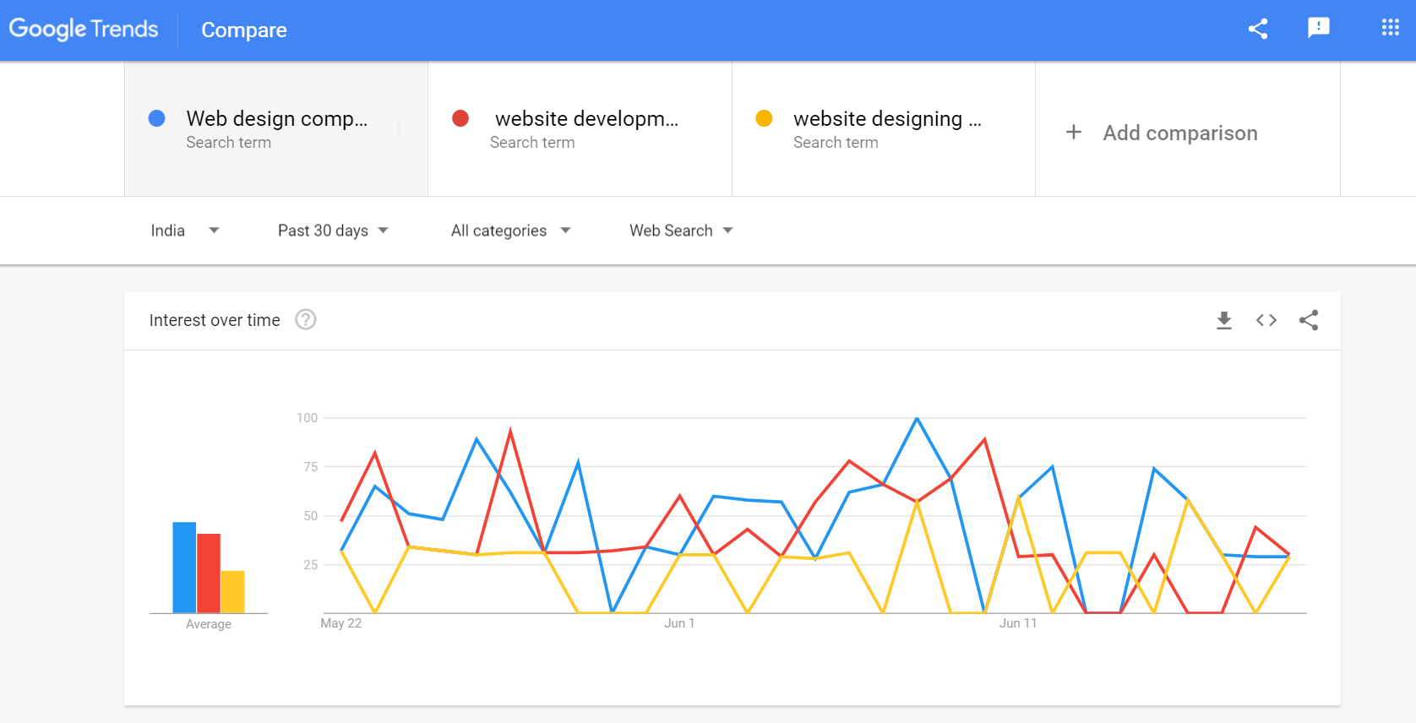Open the Web Search type dropdown
The width and height of the screenshot is (1416, 723).
click(x=681, y=231)
